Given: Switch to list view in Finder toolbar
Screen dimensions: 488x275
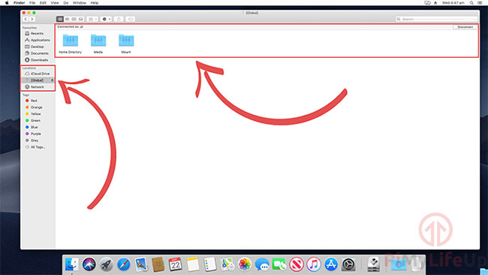Looking at the screenshot, I should 67,20.
